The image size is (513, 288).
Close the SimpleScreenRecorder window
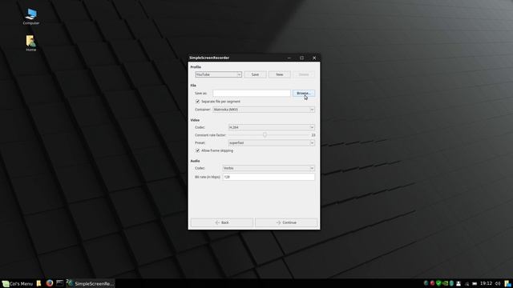click(x=314, y=58)
